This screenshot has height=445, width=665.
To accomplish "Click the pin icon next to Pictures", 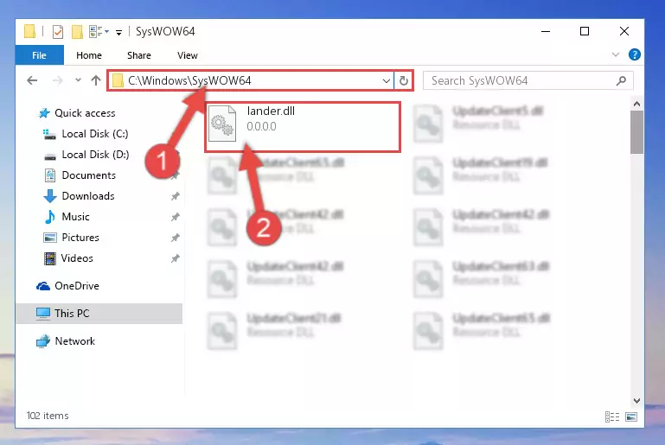I will point(176,238).
